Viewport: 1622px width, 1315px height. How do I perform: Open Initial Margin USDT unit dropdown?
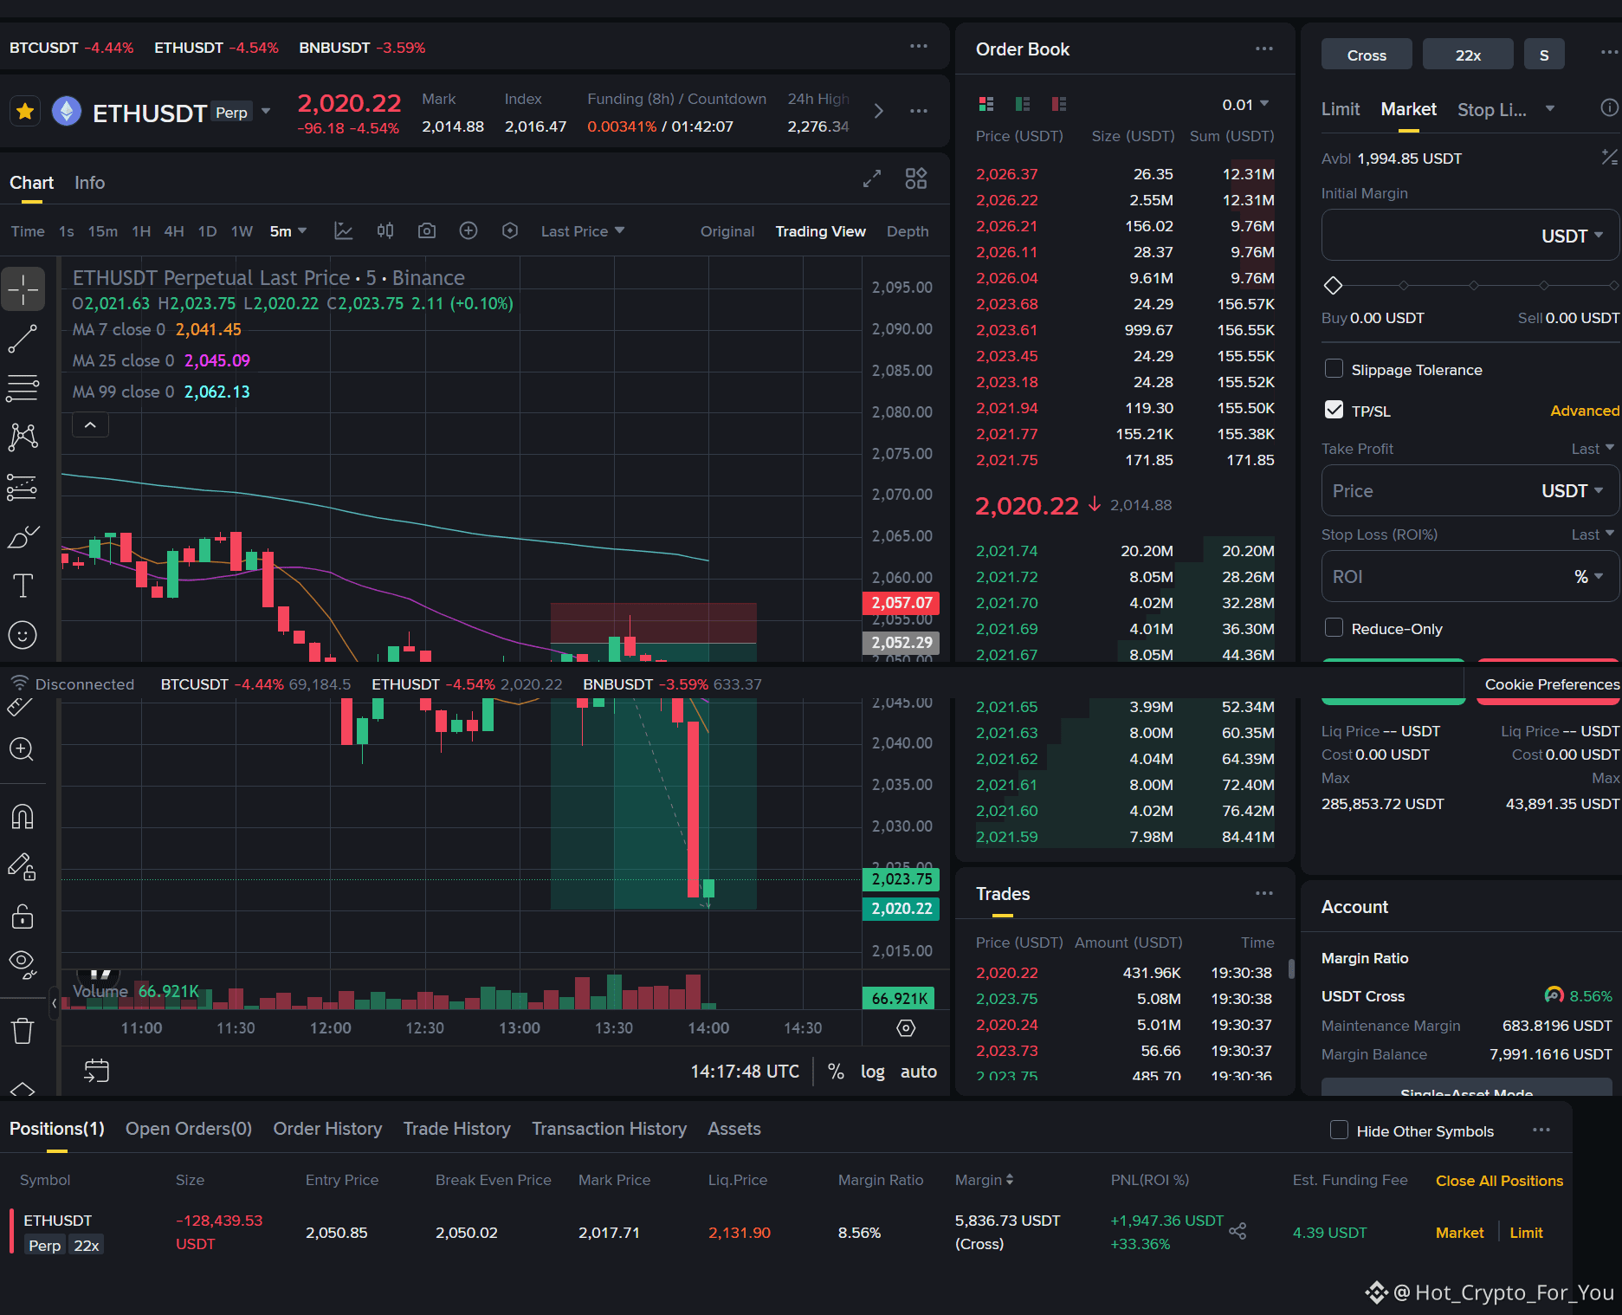1573,236
